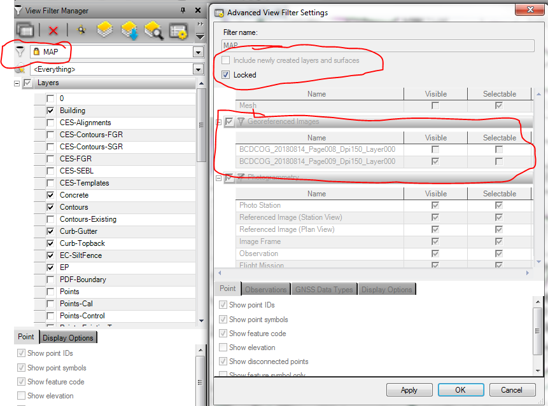
Task: Check the CES-Alignments layer checkbox
Action: pos(50,123)
